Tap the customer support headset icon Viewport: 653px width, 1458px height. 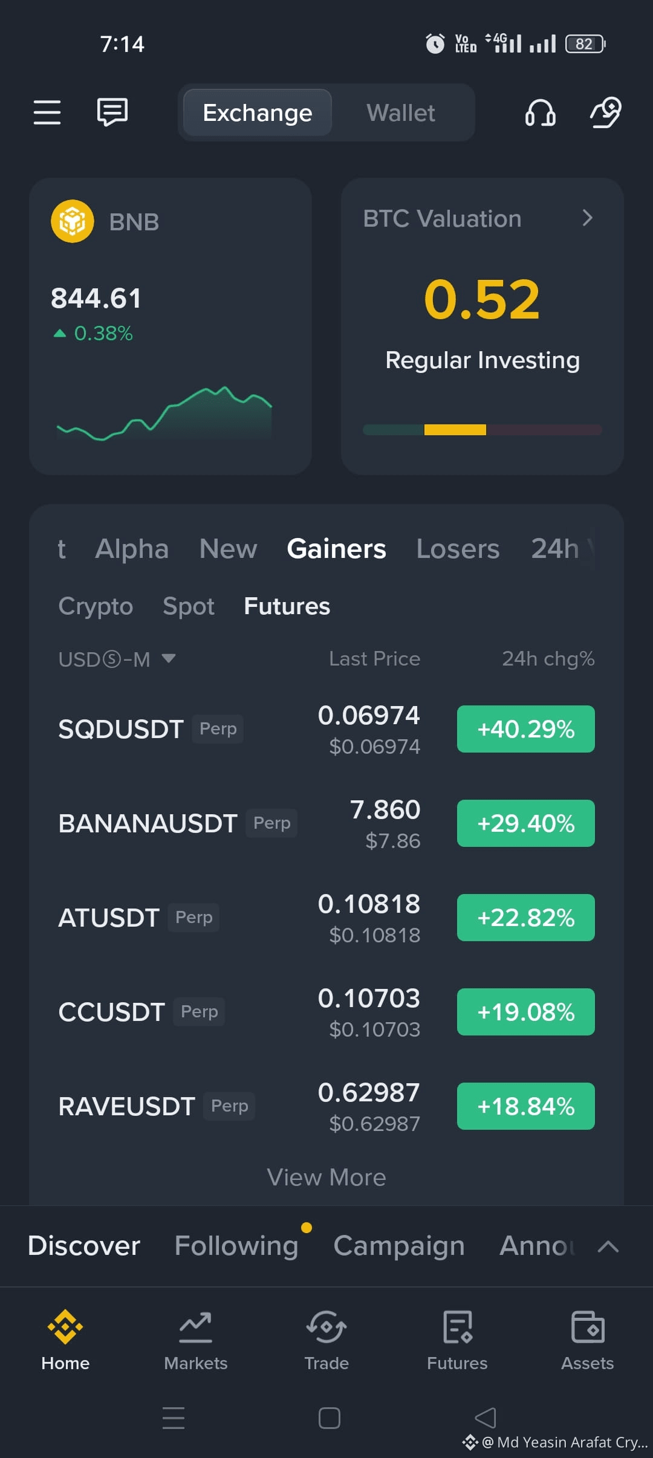point(541,112)
